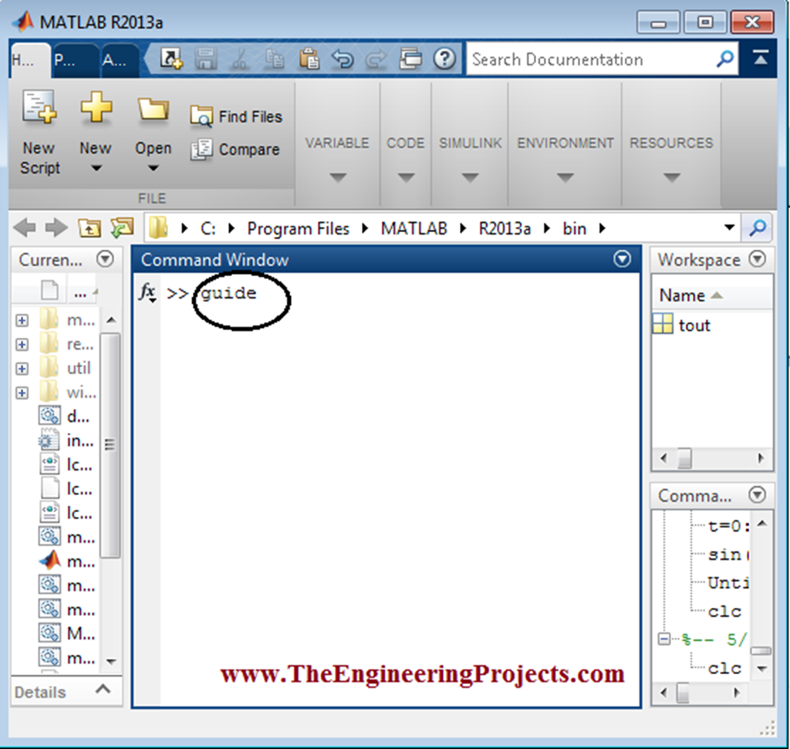Image resolution: width=790 pixels, height=749 pixels.
Task: Switch to the second toolstrip tab
Action: point(65,62)
